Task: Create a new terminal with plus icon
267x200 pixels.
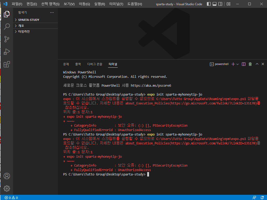Action: click(x=233, y=64)
